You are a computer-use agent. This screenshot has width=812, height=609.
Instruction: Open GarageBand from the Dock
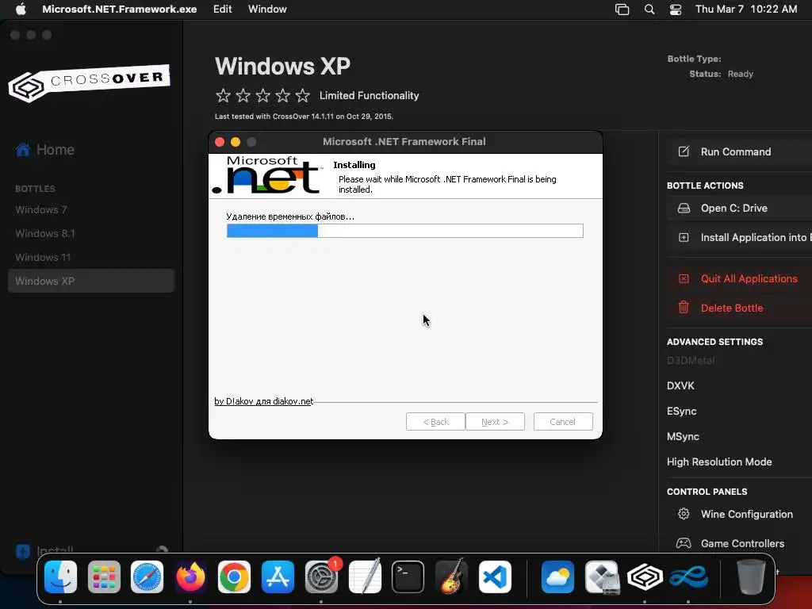451,577
